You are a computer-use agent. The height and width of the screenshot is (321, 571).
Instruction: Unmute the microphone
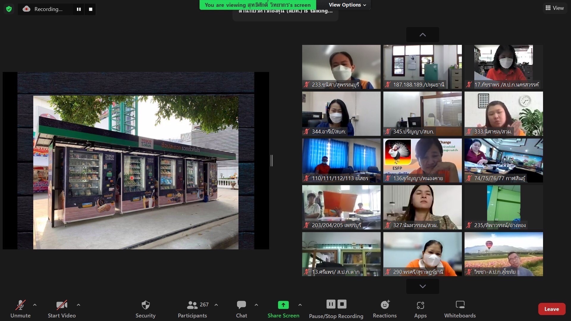click(21, 309)
